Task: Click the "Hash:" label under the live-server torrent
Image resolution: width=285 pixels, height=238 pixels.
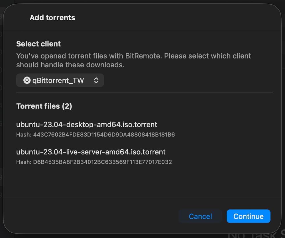Action: tap(24, 162)
